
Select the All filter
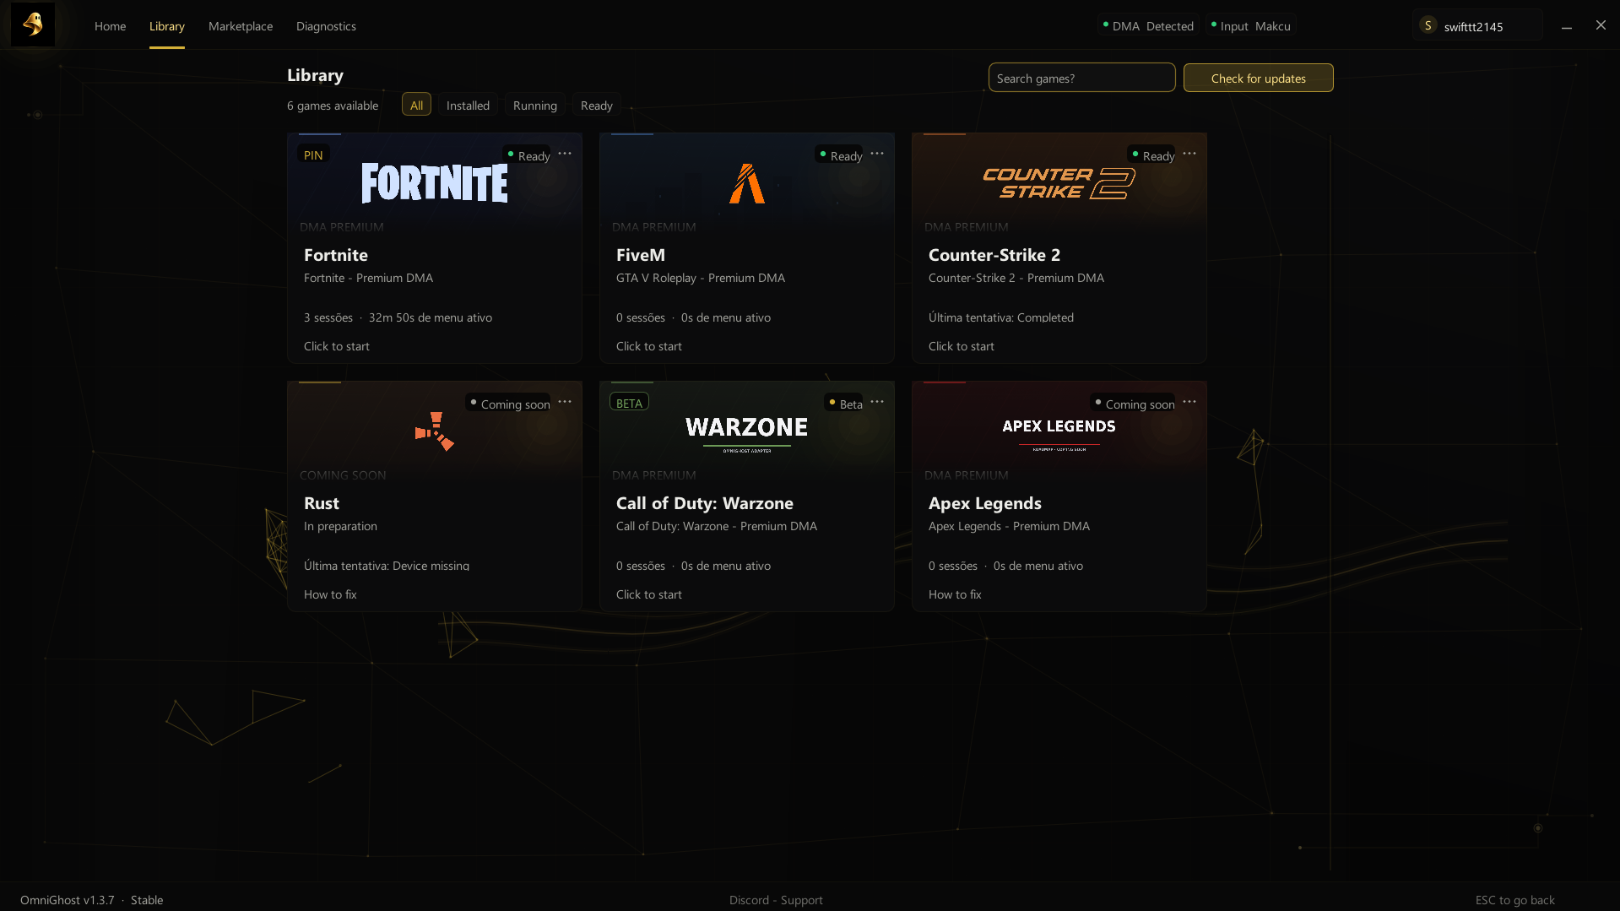click(x=417, y=105)
